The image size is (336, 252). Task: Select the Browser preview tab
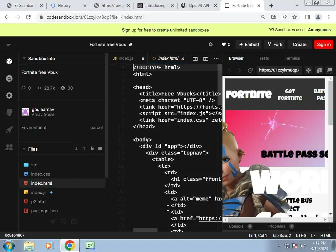(236, 58)
